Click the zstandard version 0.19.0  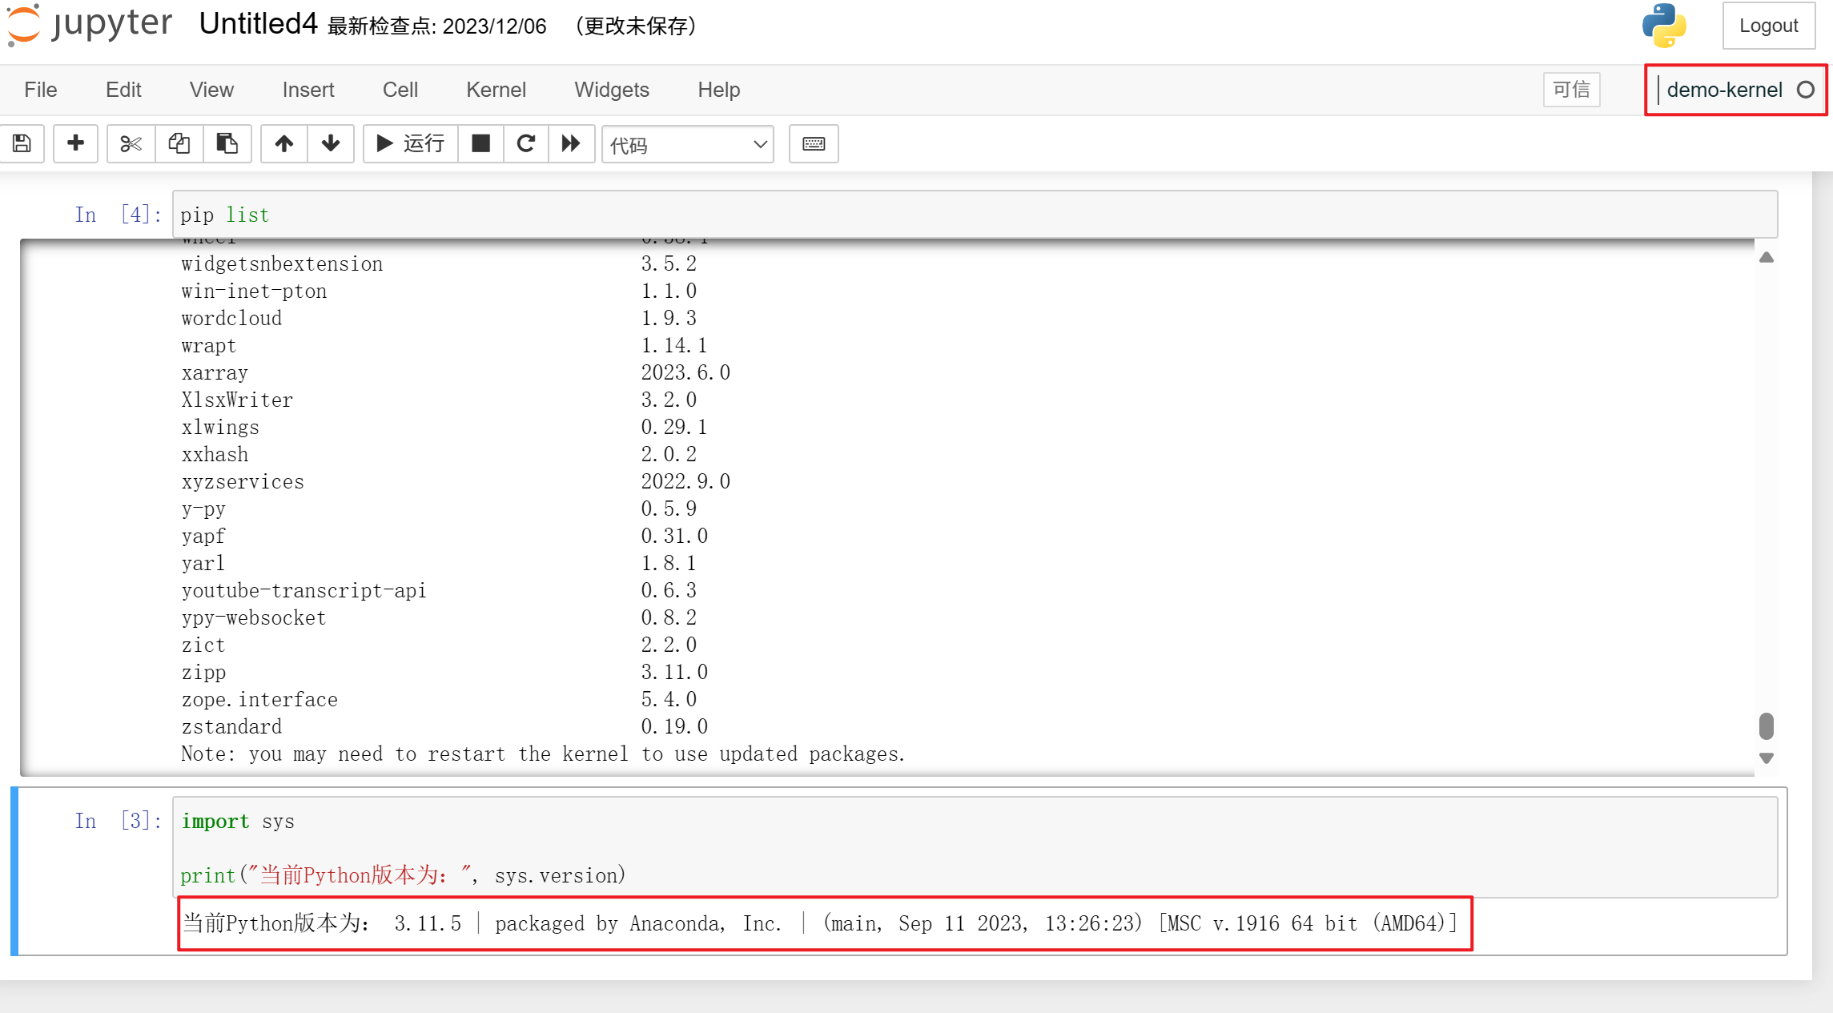(674, 727)
